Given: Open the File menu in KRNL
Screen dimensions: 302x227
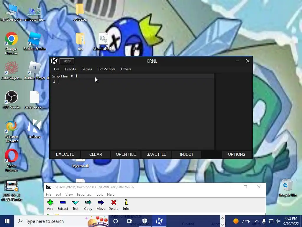Looking at the screenshot, I should (x=57, y=69).
